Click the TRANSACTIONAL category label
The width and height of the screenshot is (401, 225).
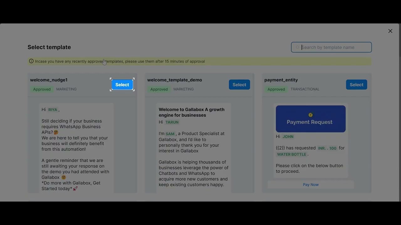coord(305,89)
